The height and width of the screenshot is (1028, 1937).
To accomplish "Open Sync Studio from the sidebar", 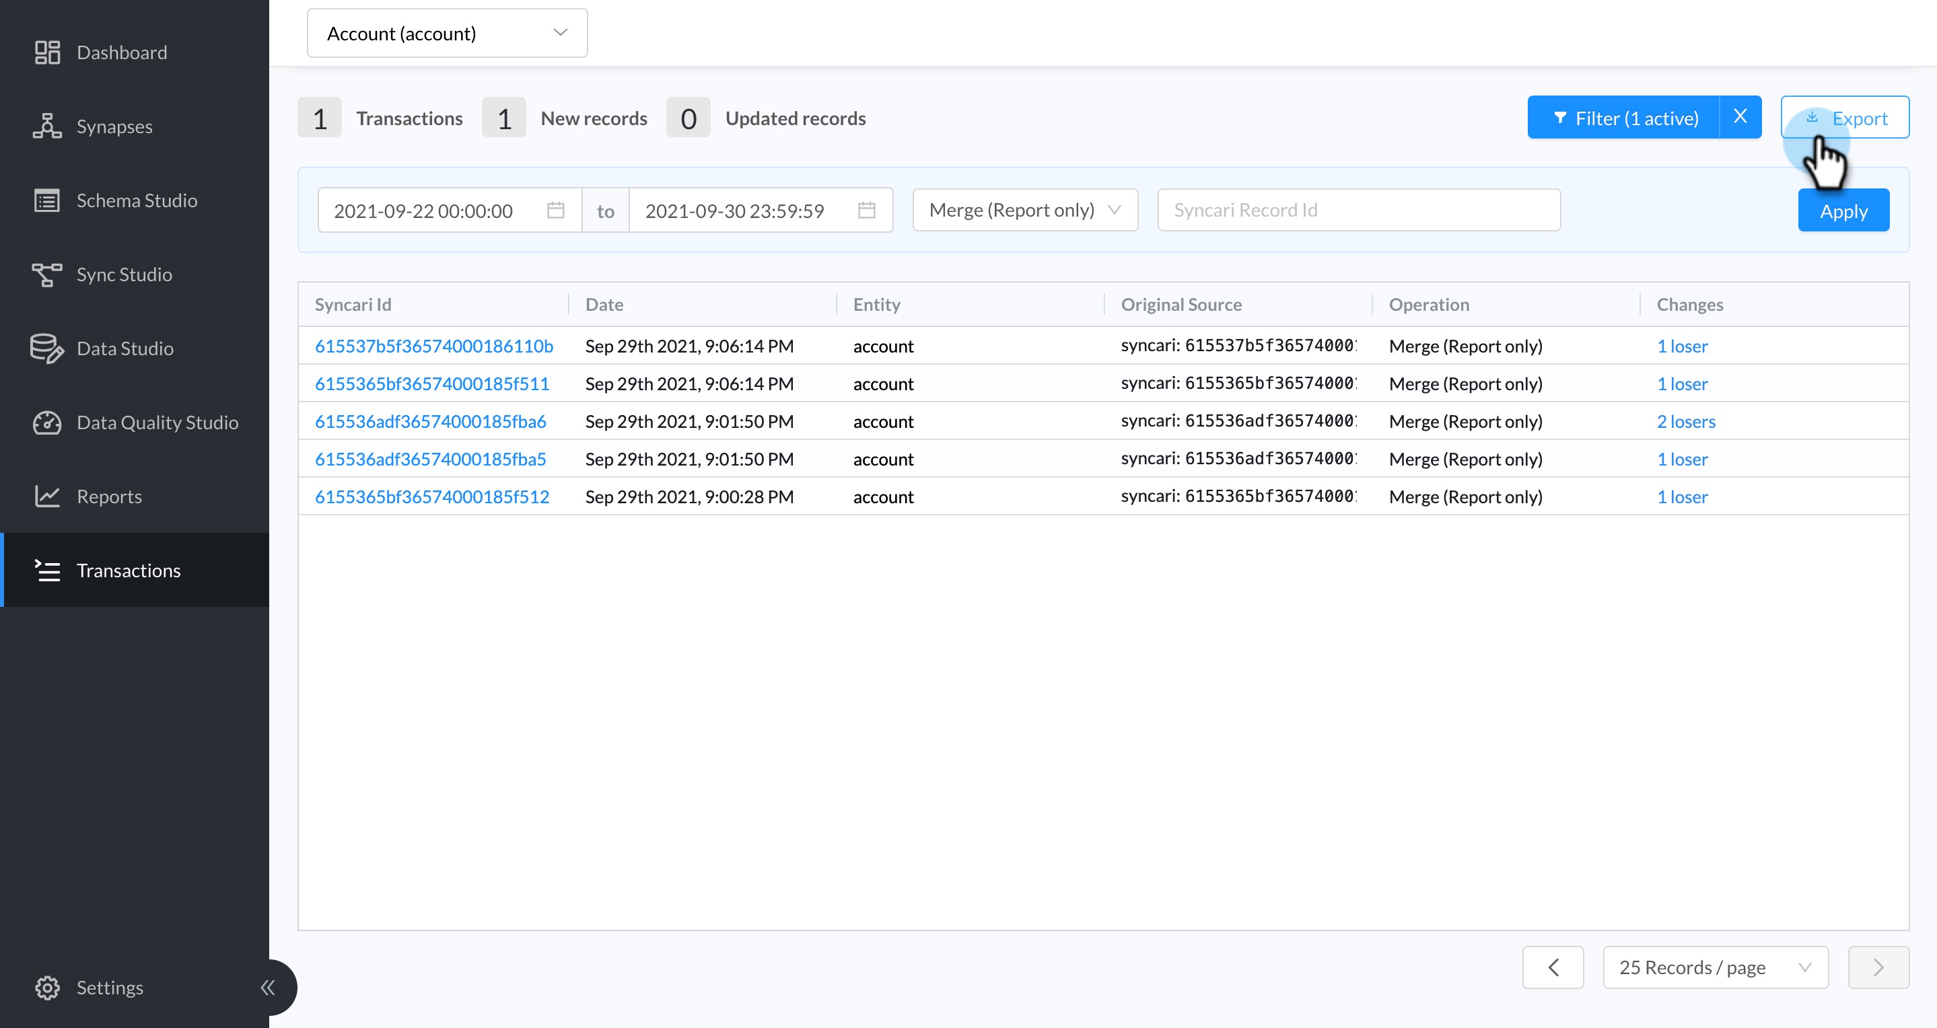I will pyautogui.click(x=135, y=274).
